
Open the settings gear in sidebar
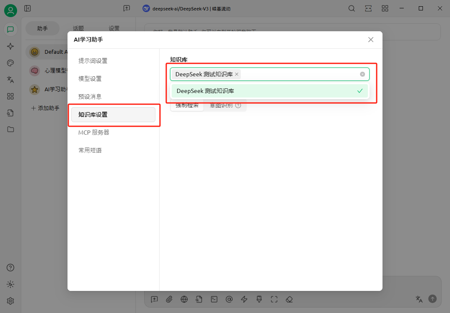pyautogui.click(x=10, y=301)
